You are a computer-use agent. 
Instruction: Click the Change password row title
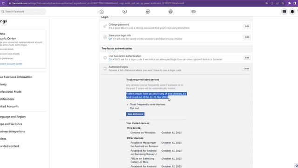119,25
